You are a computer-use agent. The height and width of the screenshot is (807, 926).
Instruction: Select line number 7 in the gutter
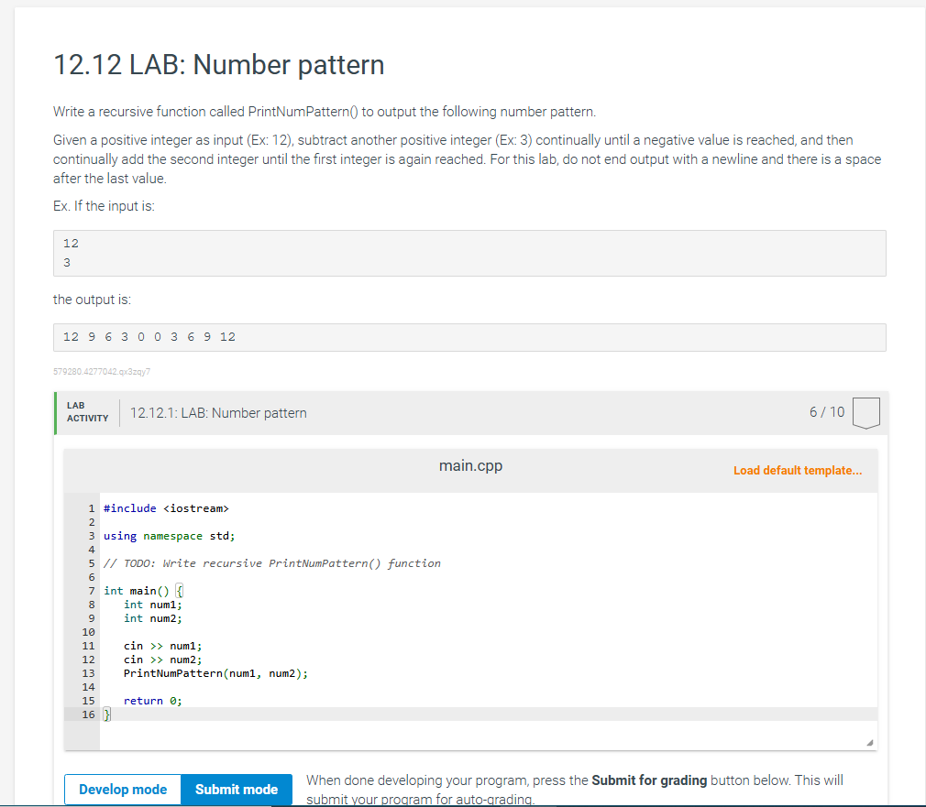tap(90, 590)
